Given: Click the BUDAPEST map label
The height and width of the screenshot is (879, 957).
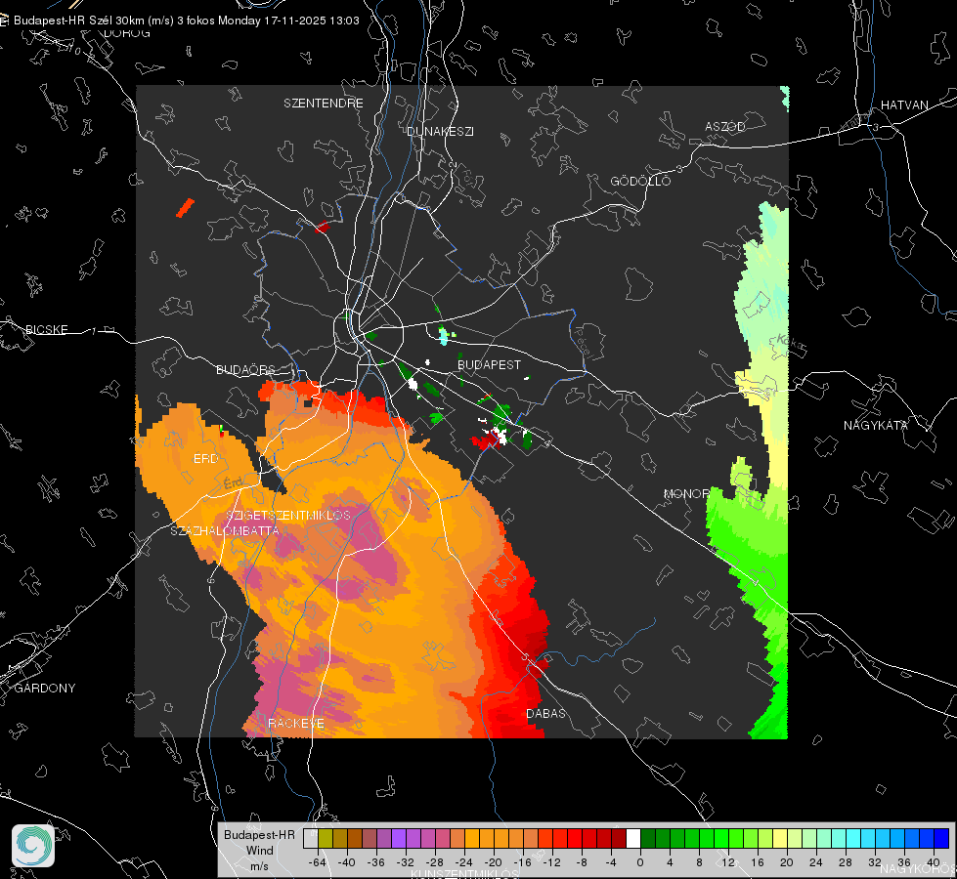Looking at the screenshot, I should (x=490, y=364).
